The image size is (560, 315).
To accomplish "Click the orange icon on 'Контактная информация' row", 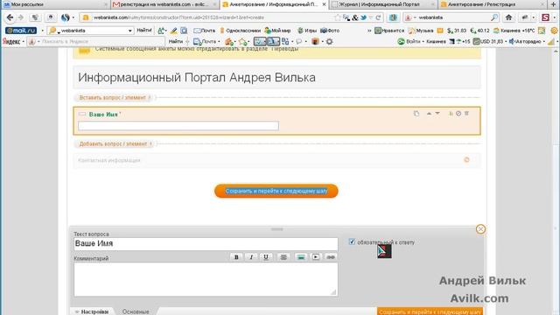I will pyautogui.click(x=466, y=159).
